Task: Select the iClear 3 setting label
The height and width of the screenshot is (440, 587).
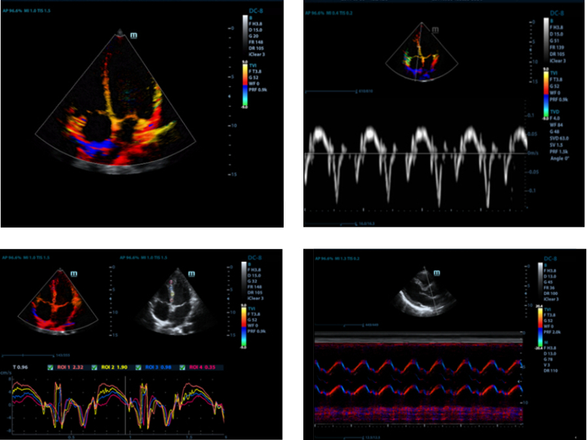Action: [x=256, y=54]
